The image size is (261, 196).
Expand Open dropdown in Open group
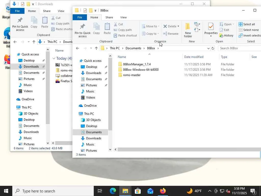point(233,24)
